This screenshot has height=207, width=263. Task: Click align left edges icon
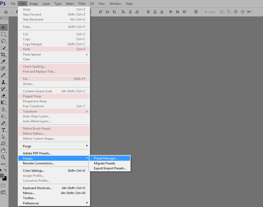[123, 12]
